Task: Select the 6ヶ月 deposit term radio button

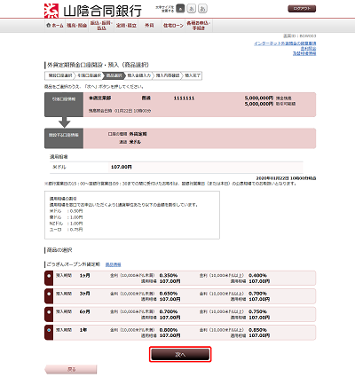Action: point(49,312)
